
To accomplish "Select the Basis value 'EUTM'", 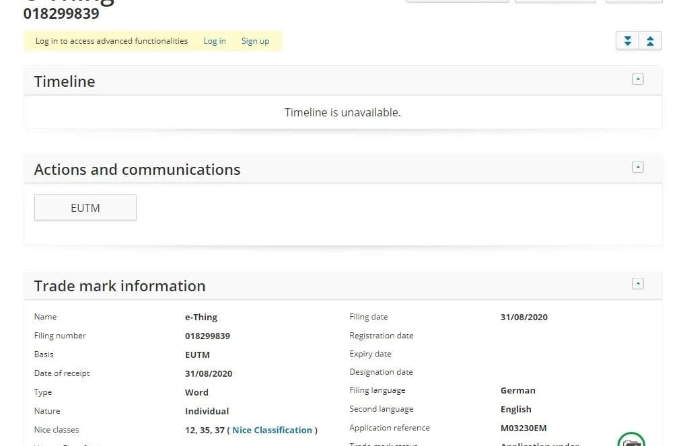I will click(x=197, y=355).
